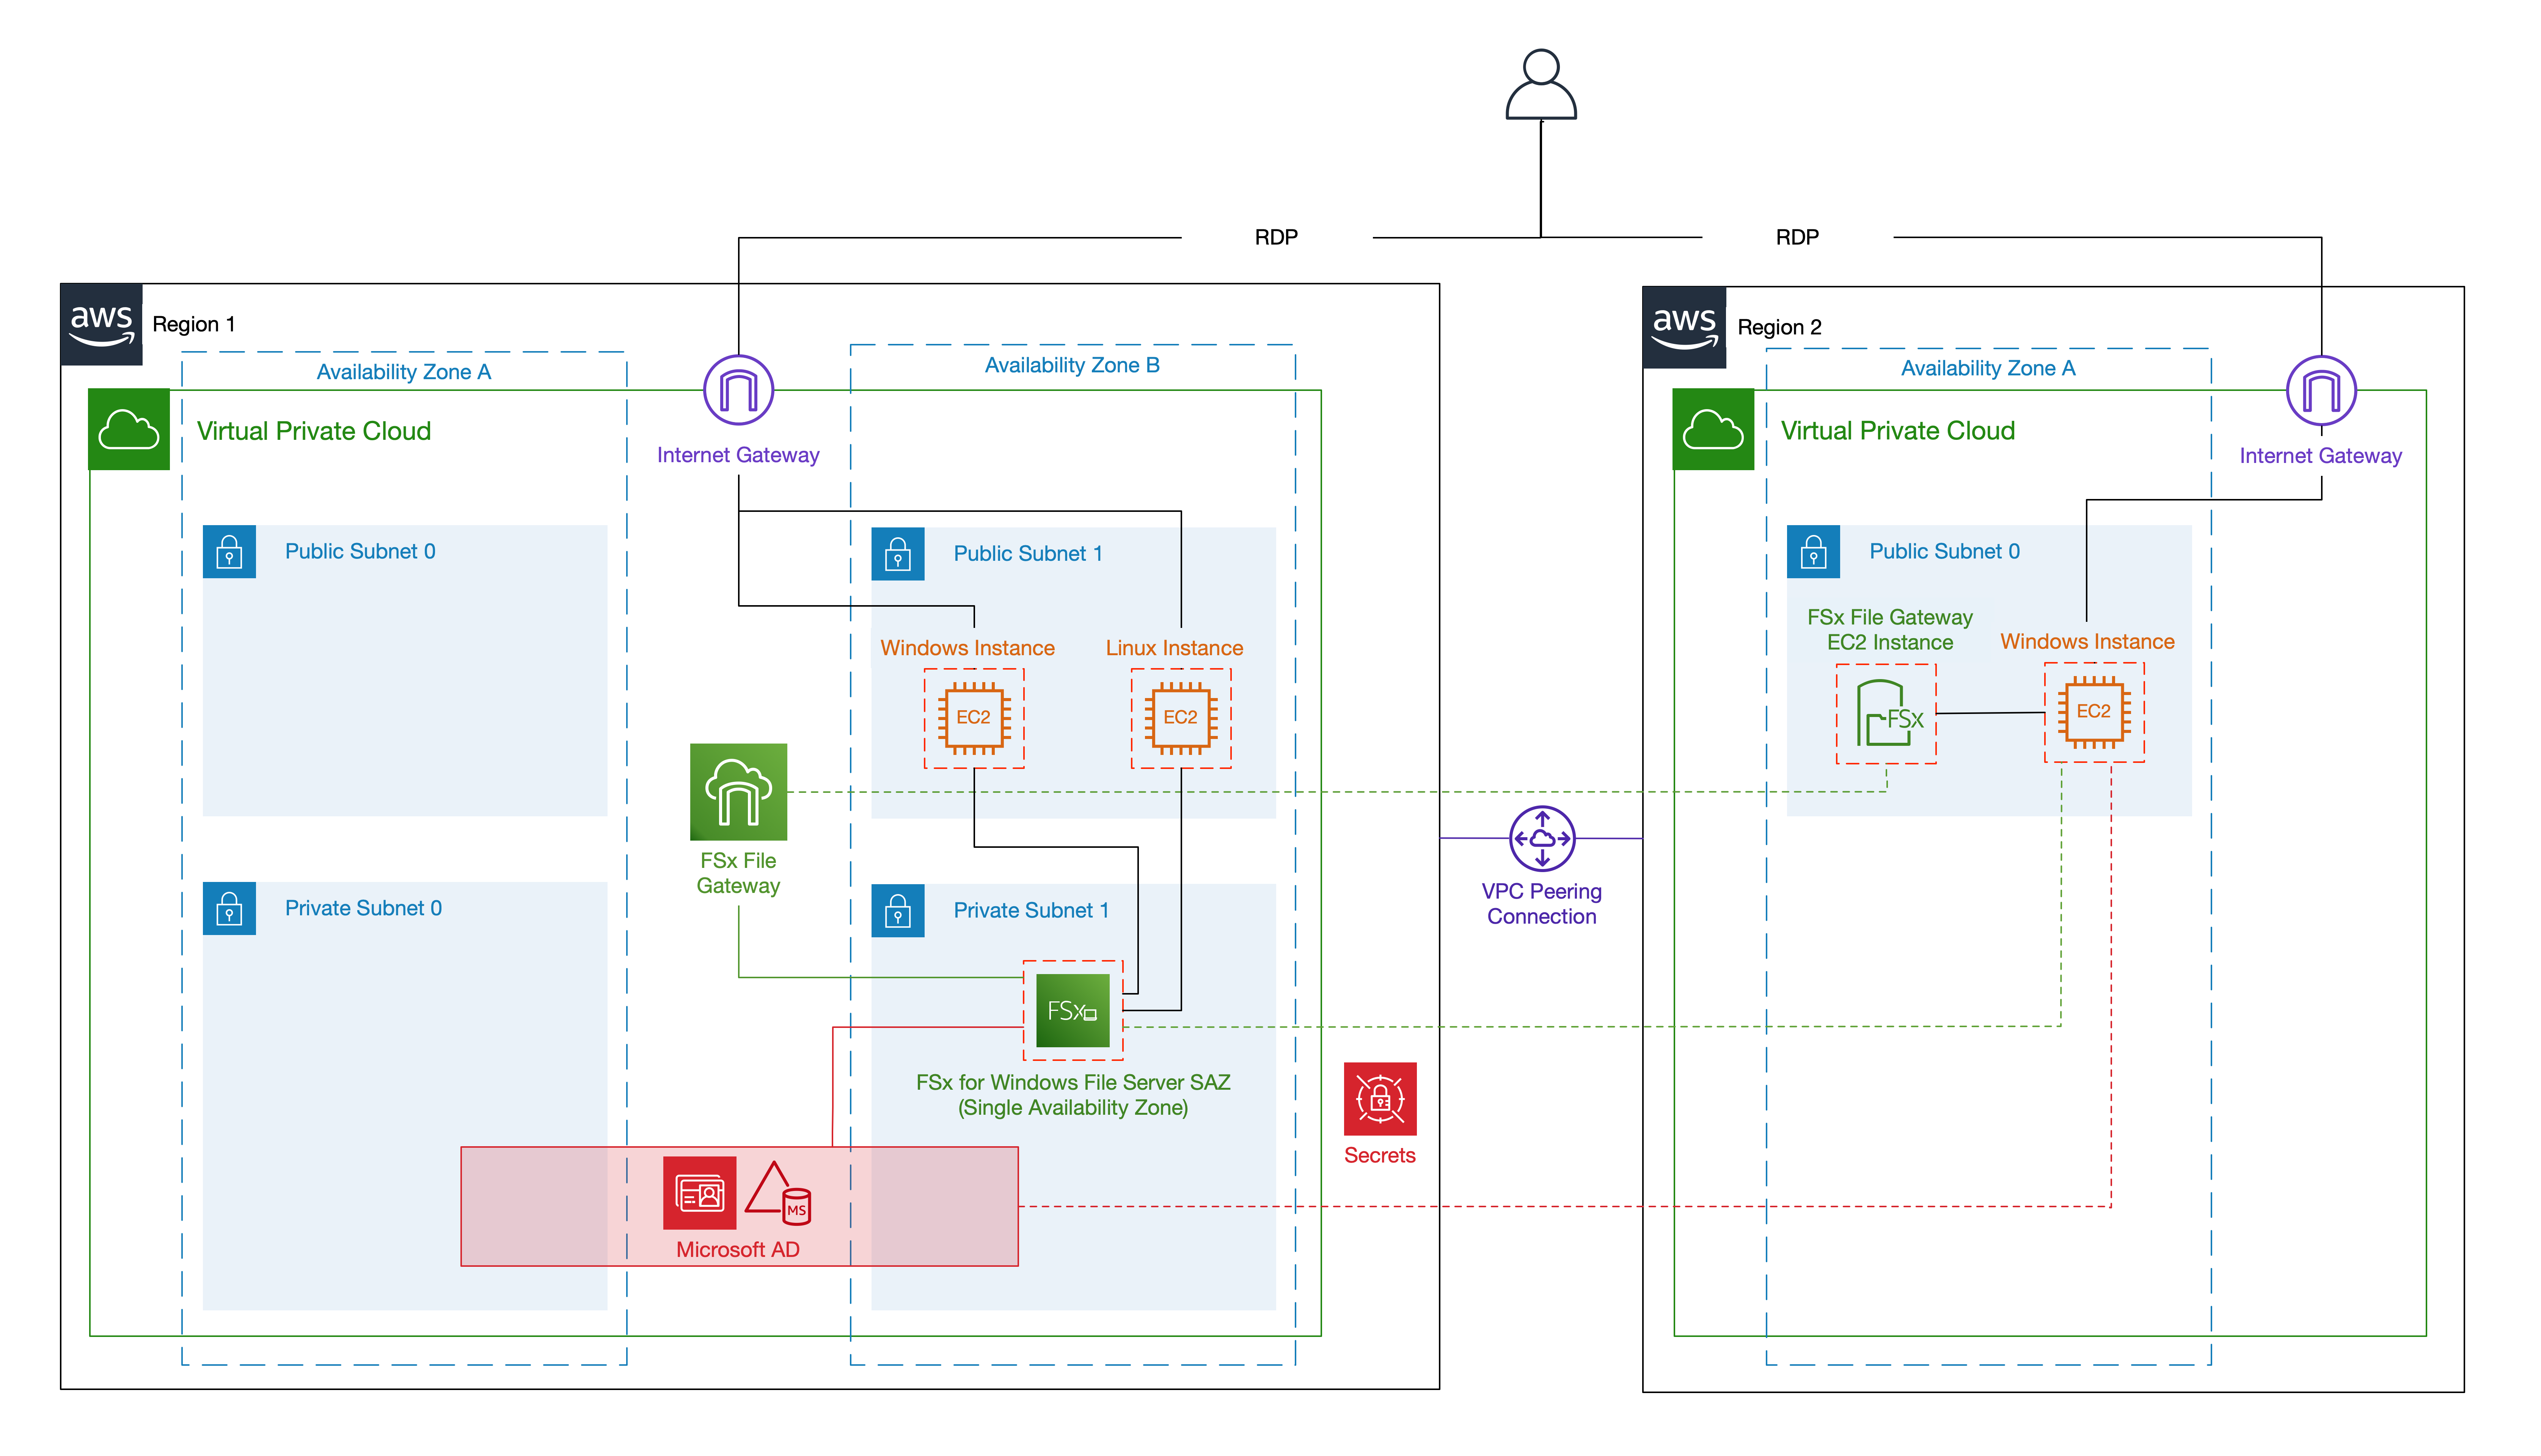Select Availability Zone A label in Region 2

coord(1988,368)
